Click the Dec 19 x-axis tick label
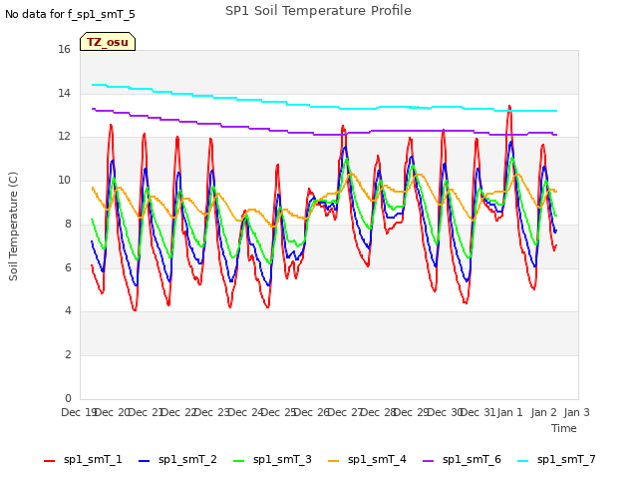Image resolution: width=638 pixels, height=479 pixels. (x=79, y=412)
